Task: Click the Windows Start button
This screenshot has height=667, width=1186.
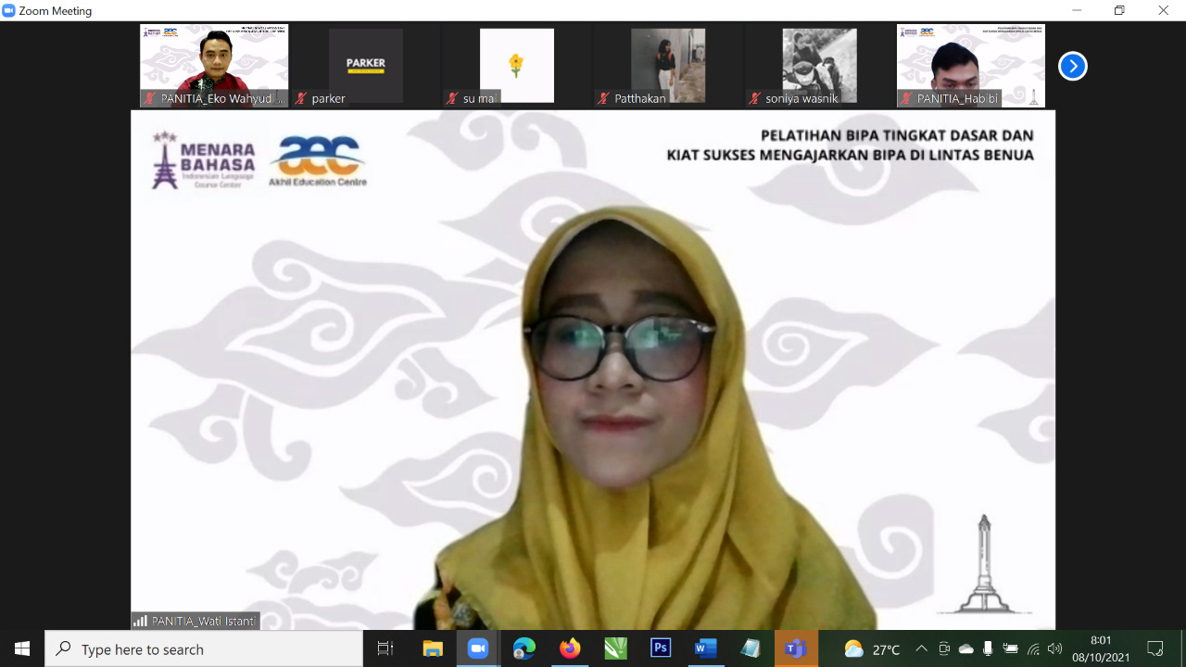Action: [x=22, y=648]
